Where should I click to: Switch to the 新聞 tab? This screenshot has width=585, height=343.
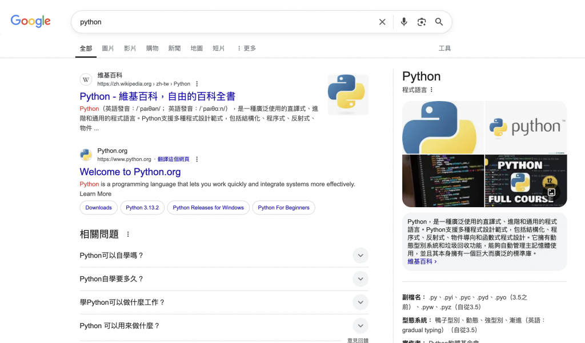pyautogui.click(x=174, y=49)
